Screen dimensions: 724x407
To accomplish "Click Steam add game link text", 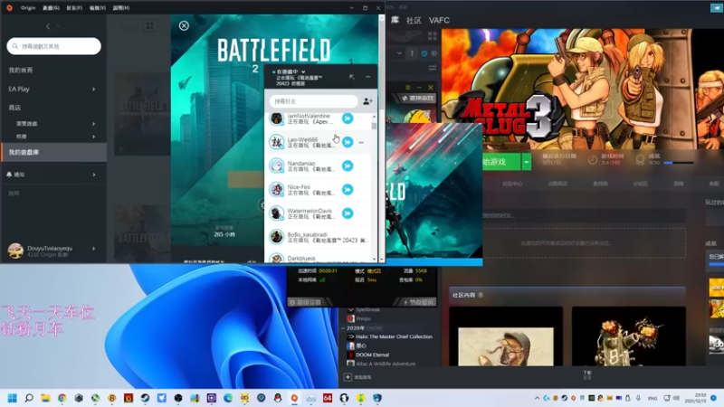I will point(363,377).
